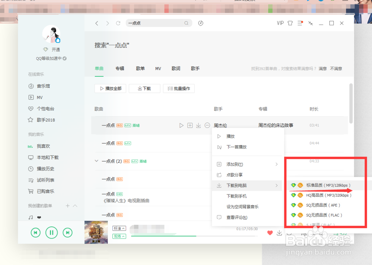Click the 播放全部 button
The height and width of the screenshot is (265, 372).
(110, 88)
